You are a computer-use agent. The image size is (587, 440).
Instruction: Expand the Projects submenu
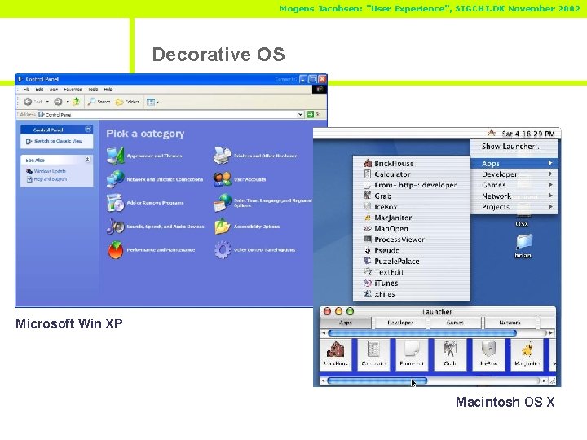pos(514,206)
